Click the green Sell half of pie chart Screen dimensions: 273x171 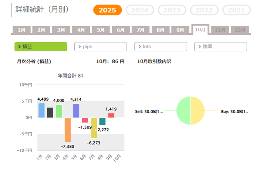coord(183,111)
